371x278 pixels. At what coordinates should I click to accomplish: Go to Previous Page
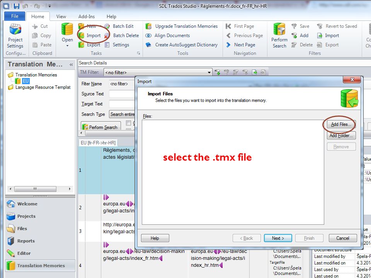pos(244,36)
